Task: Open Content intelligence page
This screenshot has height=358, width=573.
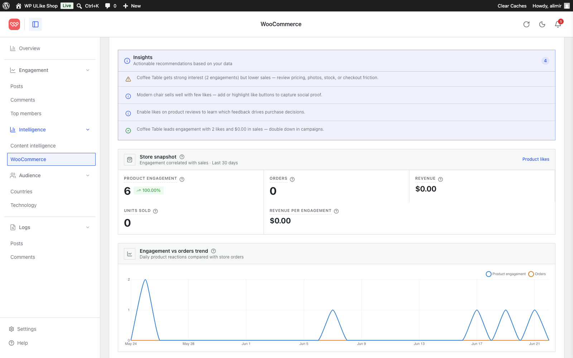Action: pos(33,146)
